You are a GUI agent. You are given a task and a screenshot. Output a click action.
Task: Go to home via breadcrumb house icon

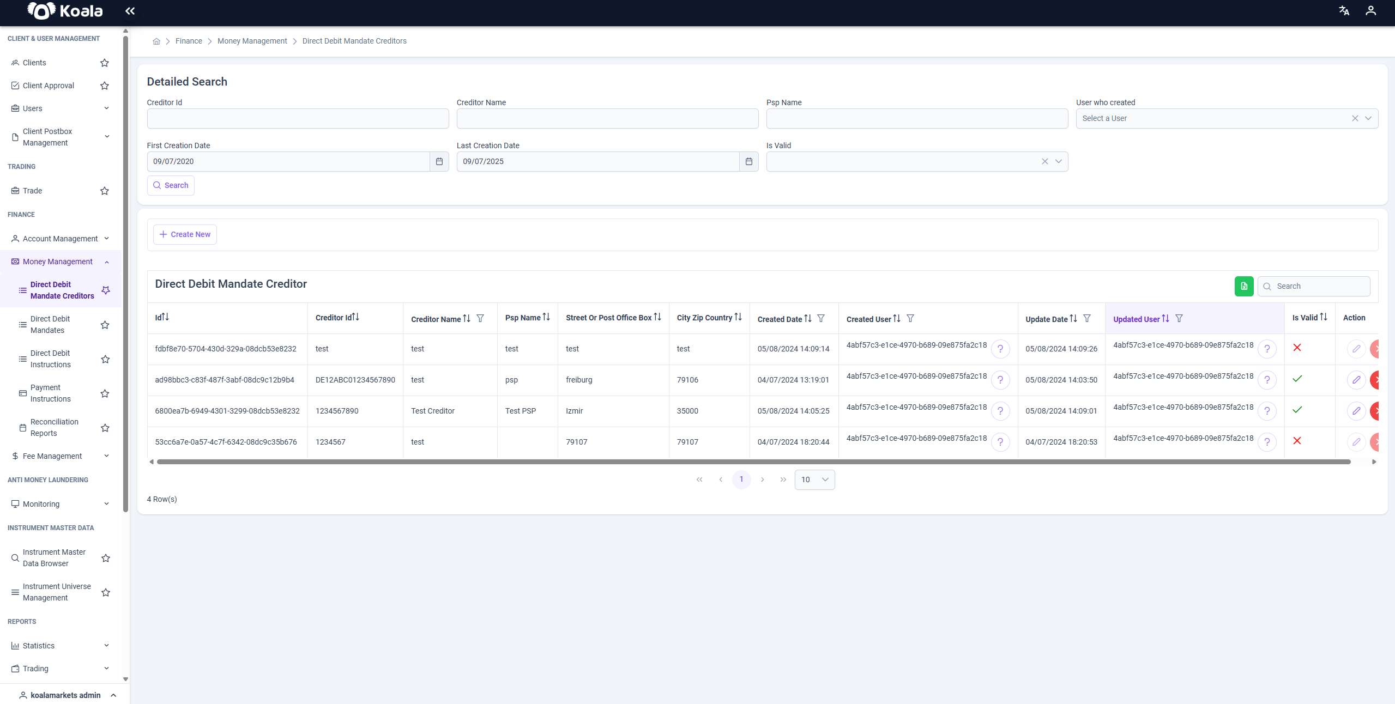156,41
